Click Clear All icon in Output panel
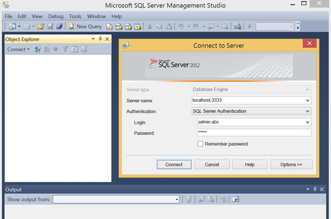Image resolution: width=331 pixels, height=219 pixels. pos(223,199)
